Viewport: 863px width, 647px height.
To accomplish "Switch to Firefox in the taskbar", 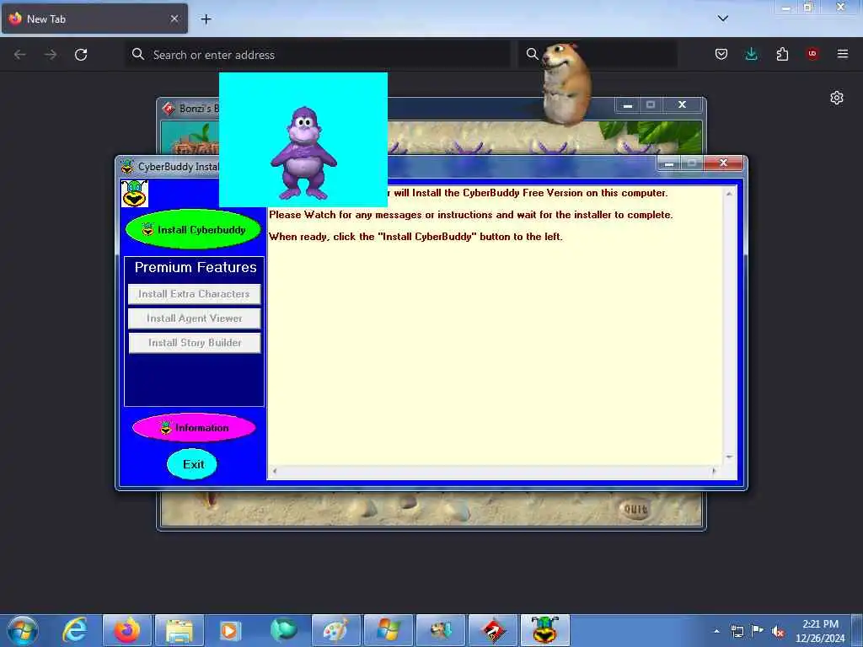I will click(126, 630).
